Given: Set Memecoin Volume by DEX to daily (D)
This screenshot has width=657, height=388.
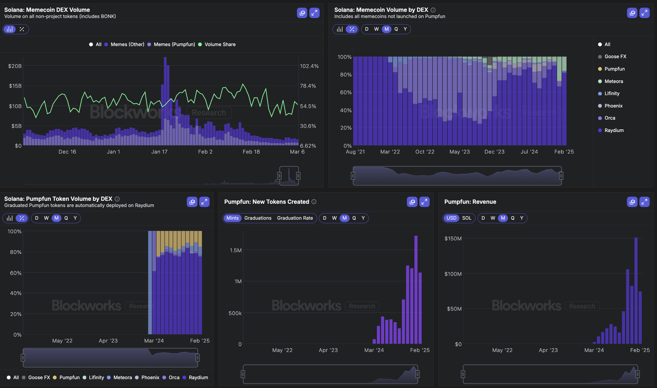Looking at the screenshot, I should pos(367,29).
